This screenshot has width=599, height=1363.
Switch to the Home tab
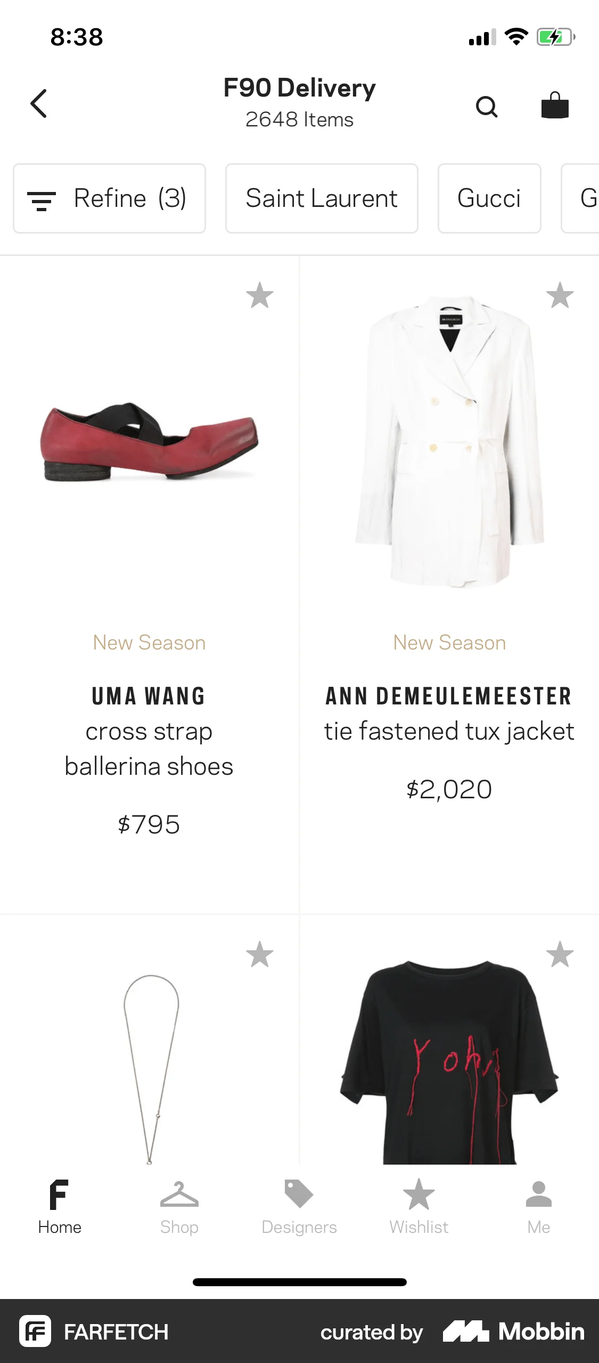coord(59,1210)
